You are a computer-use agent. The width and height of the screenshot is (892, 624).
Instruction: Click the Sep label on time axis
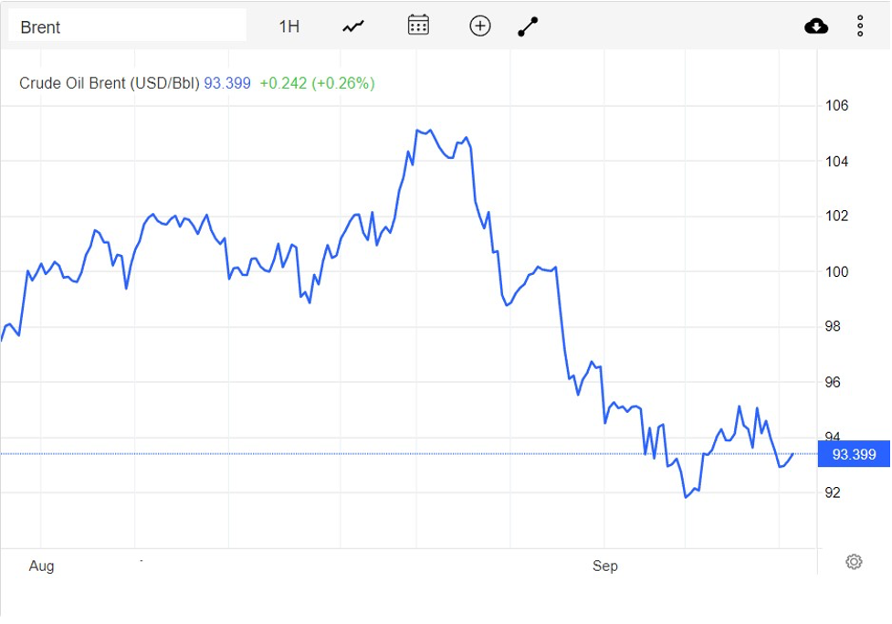coord(604,566)
